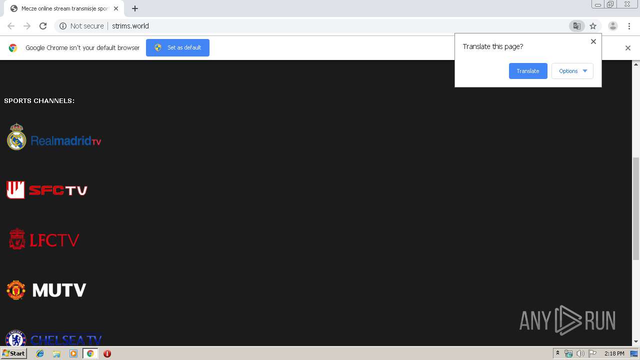Click the Show desktop button
Viewport: 640px width, 360px height.
coord(634,353)
